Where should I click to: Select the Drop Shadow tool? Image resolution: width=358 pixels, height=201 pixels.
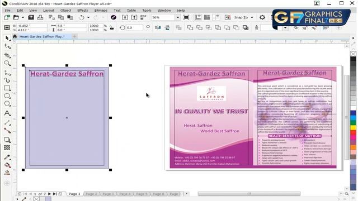tap(7, 140)
